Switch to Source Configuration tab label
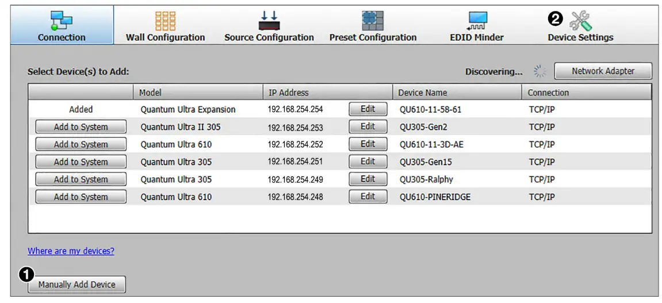Image resolution: width=662 pixels, height=303 pixels. [x=269, y=37]
